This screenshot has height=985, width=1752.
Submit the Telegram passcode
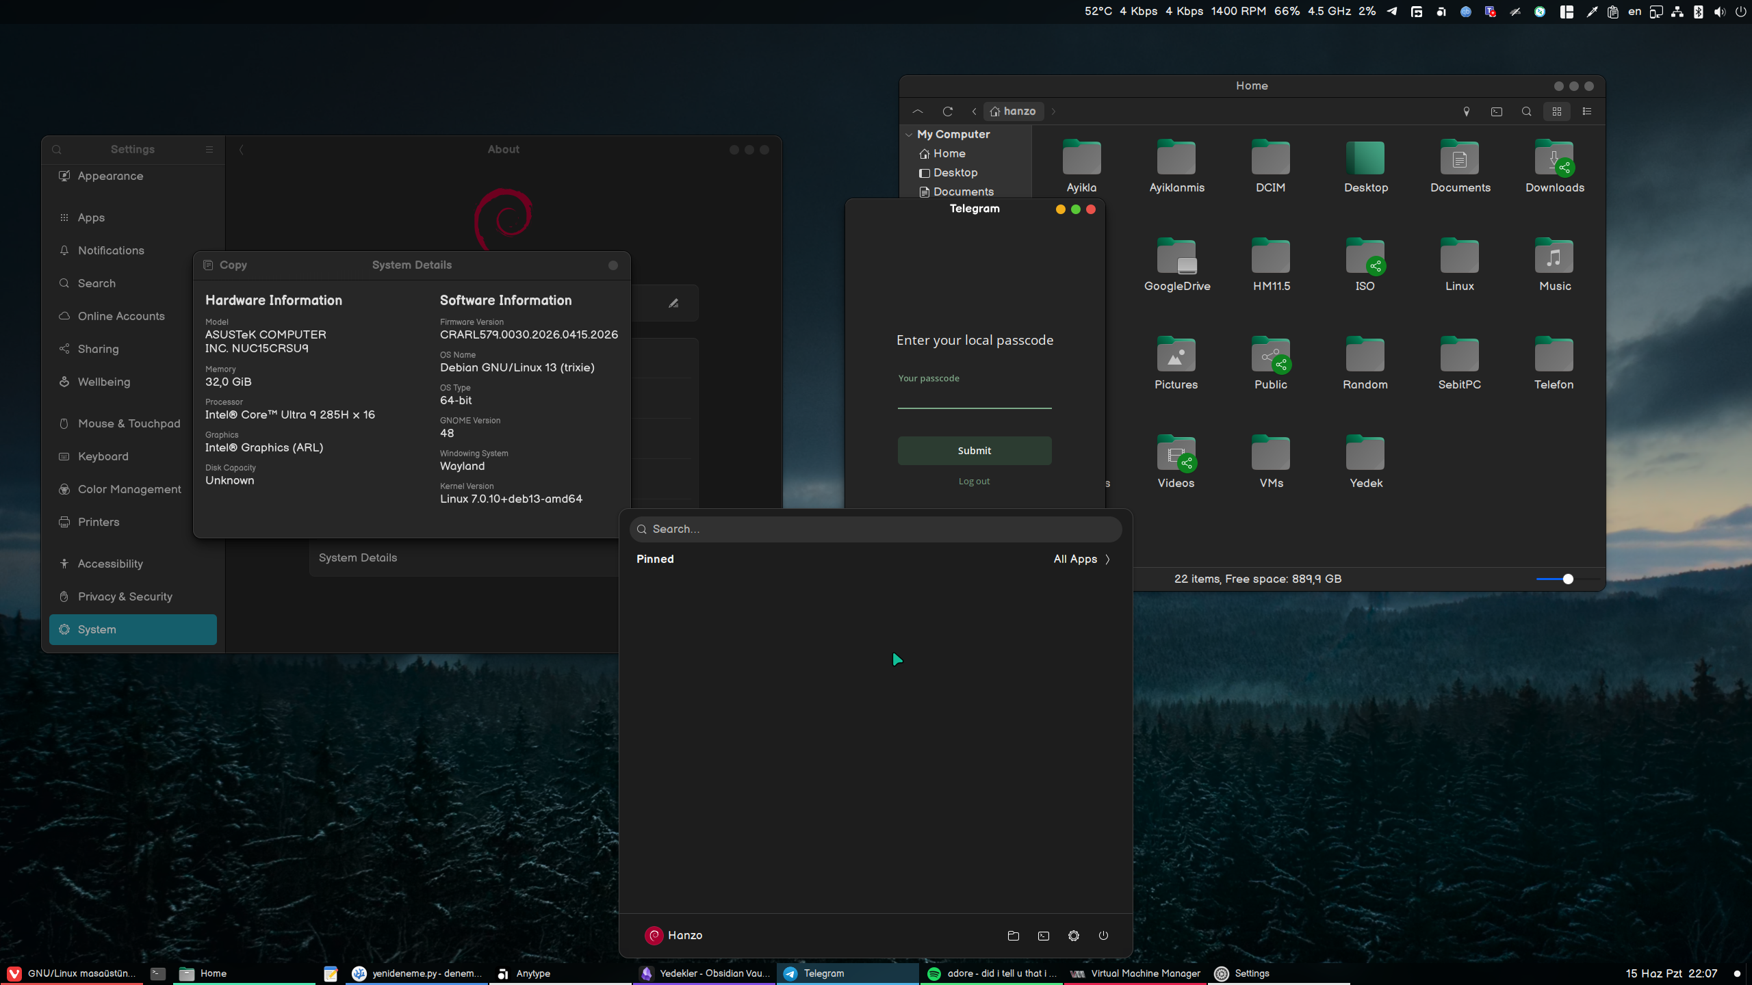[975, 451]
